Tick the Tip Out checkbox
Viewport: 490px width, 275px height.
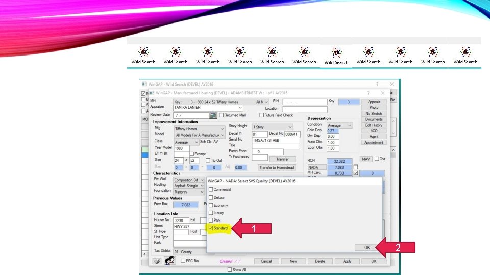coord(208,160)
